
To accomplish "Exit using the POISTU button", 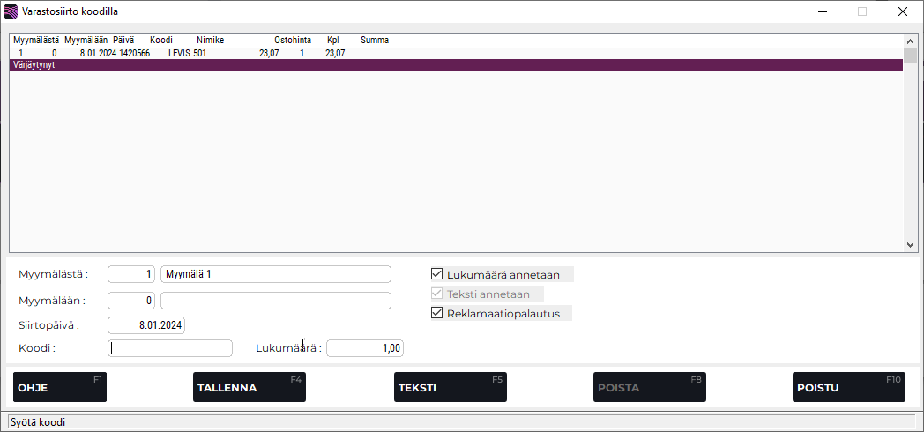I will pyautogui.click(x=848, y=387).
